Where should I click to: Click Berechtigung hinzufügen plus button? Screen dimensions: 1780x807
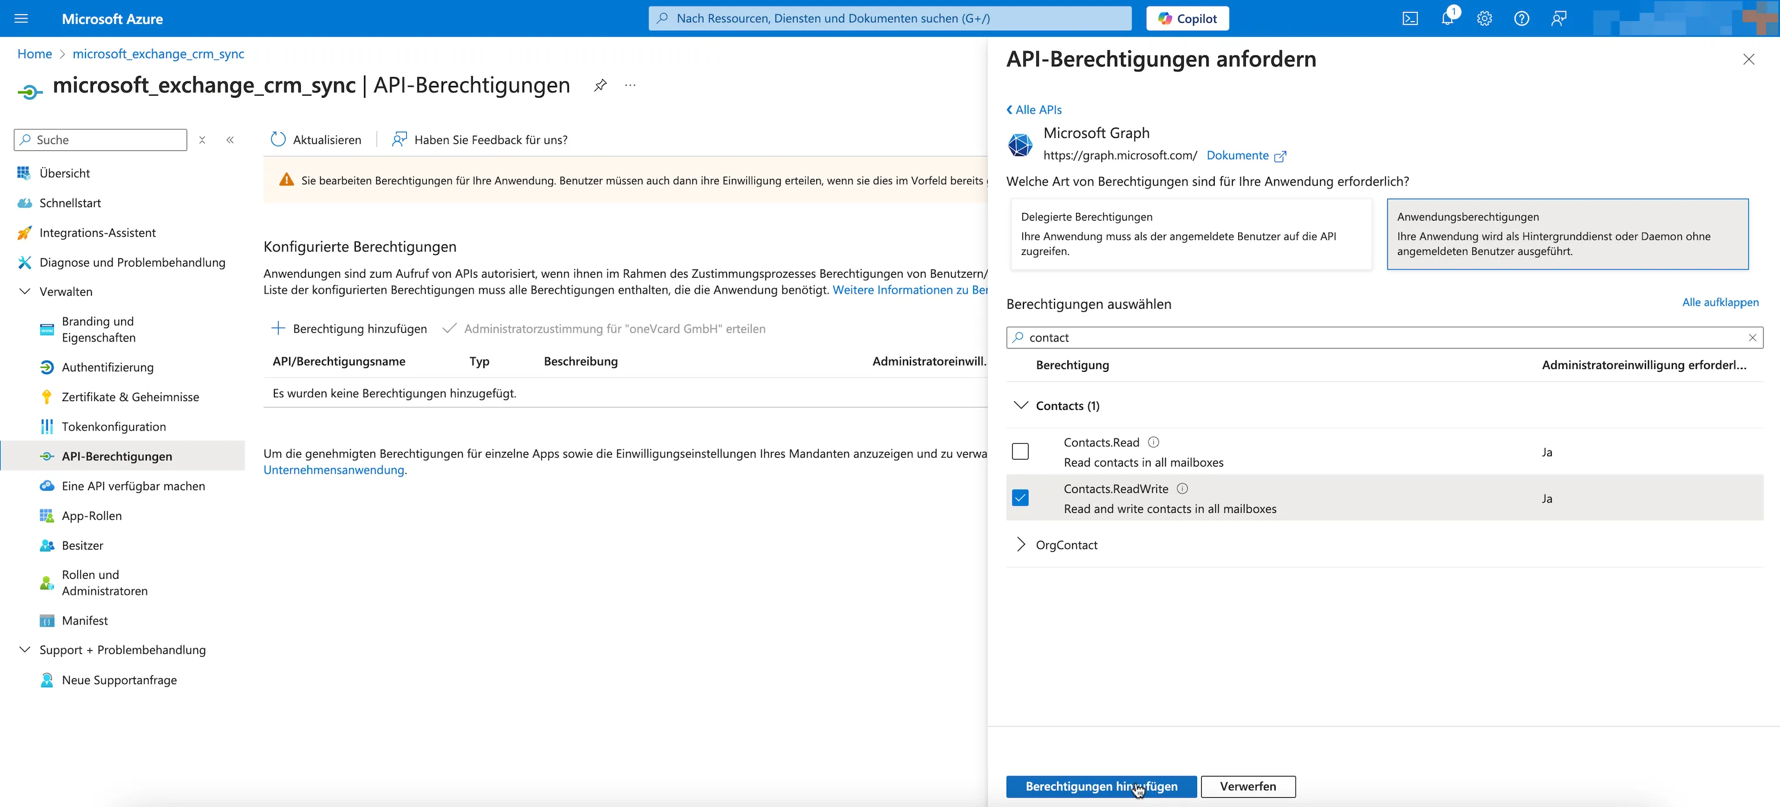pyautogui.click(x=349, y=329)
